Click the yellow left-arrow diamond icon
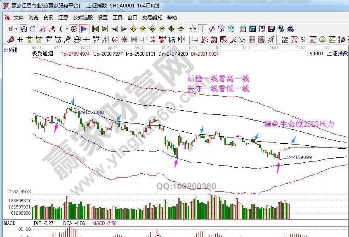This screenshot has width=349, height=237. tap(133, 29)
